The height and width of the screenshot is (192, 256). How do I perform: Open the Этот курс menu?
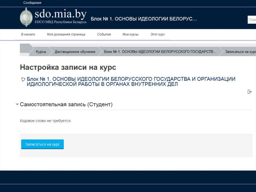(157, 35)
